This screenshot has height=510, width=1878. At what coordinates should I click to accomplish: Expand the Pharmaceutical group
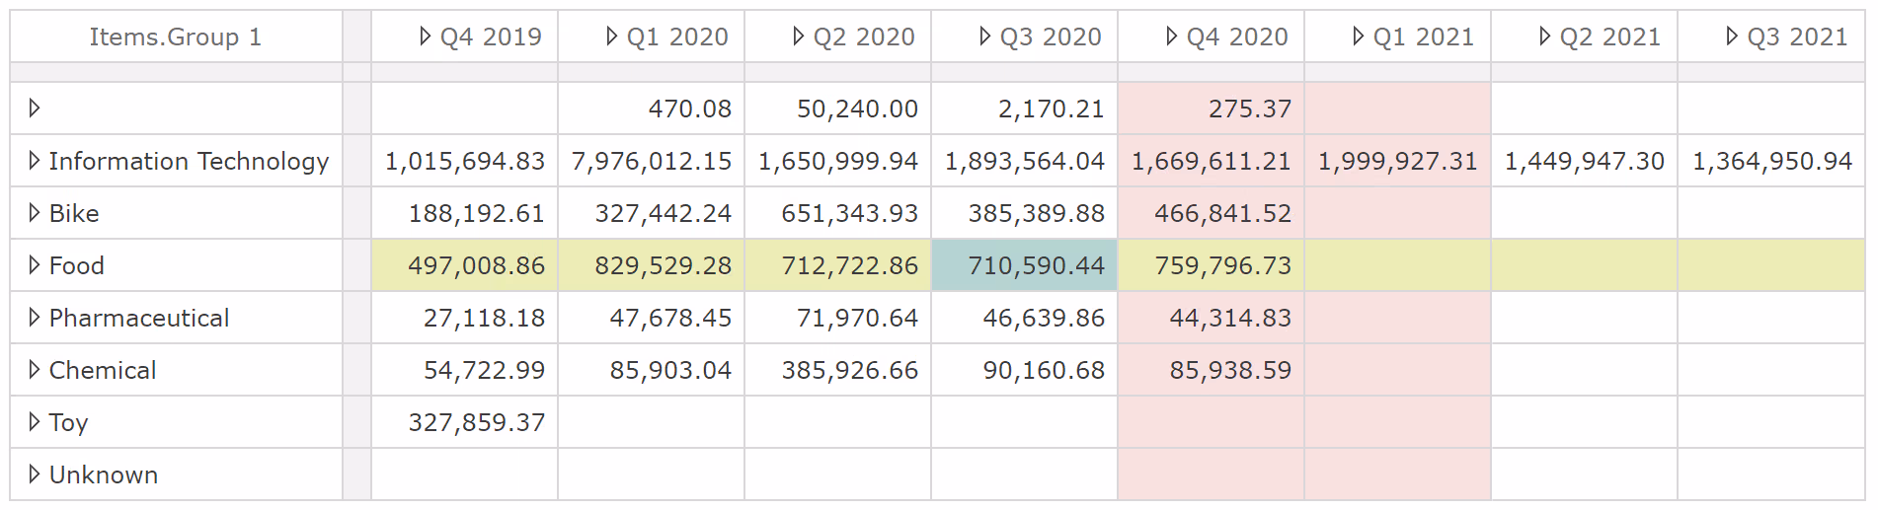(x=35, y=318)
